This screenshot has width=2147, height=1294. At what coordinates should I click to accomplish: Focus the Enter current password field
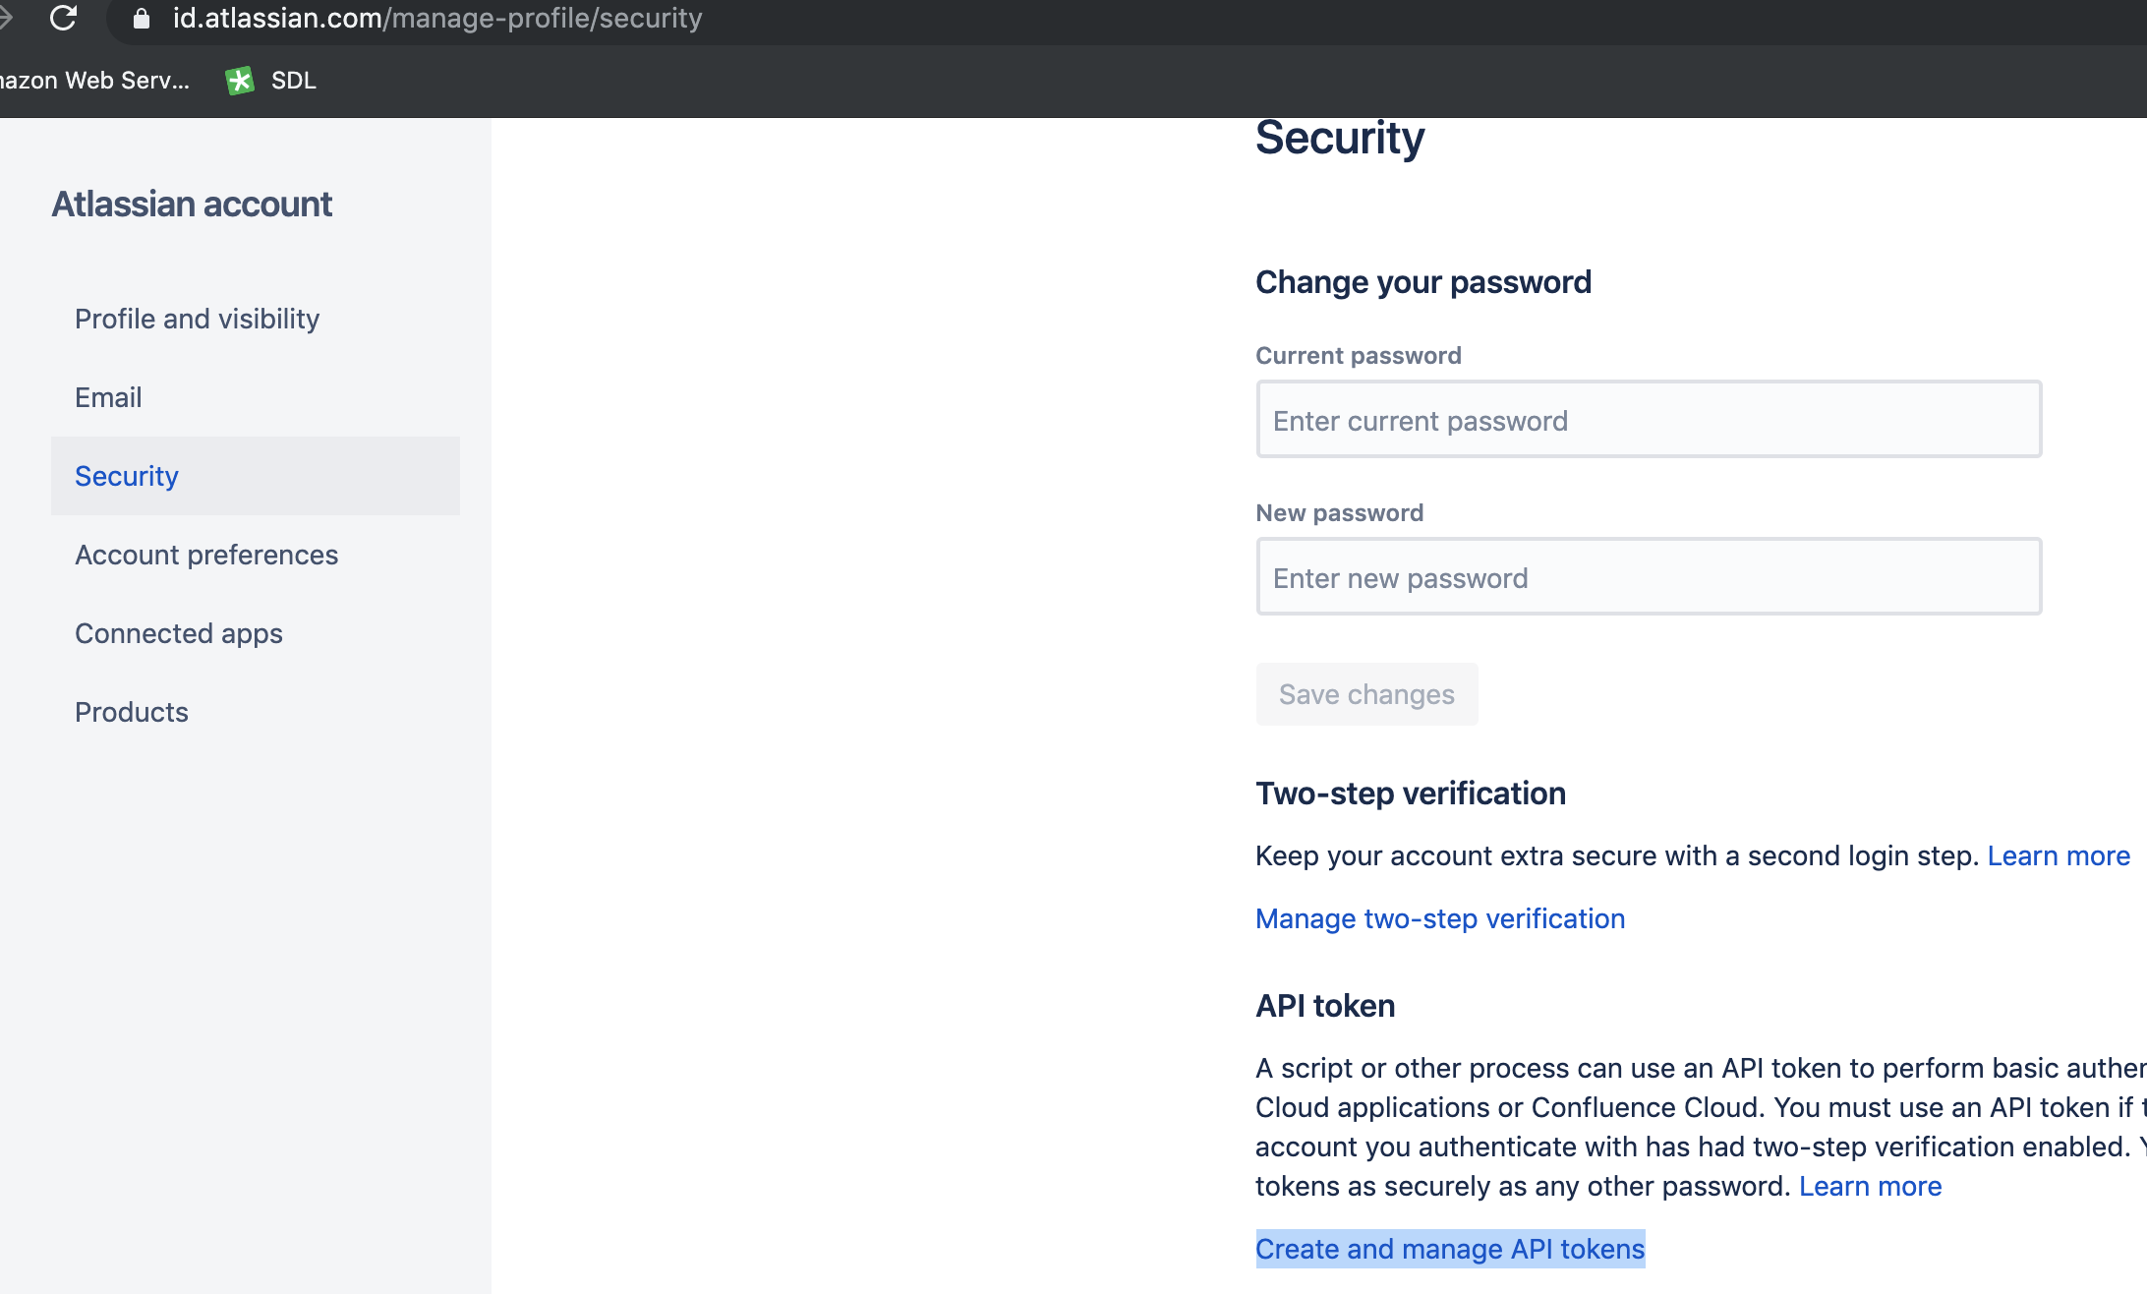[1649, 420]
